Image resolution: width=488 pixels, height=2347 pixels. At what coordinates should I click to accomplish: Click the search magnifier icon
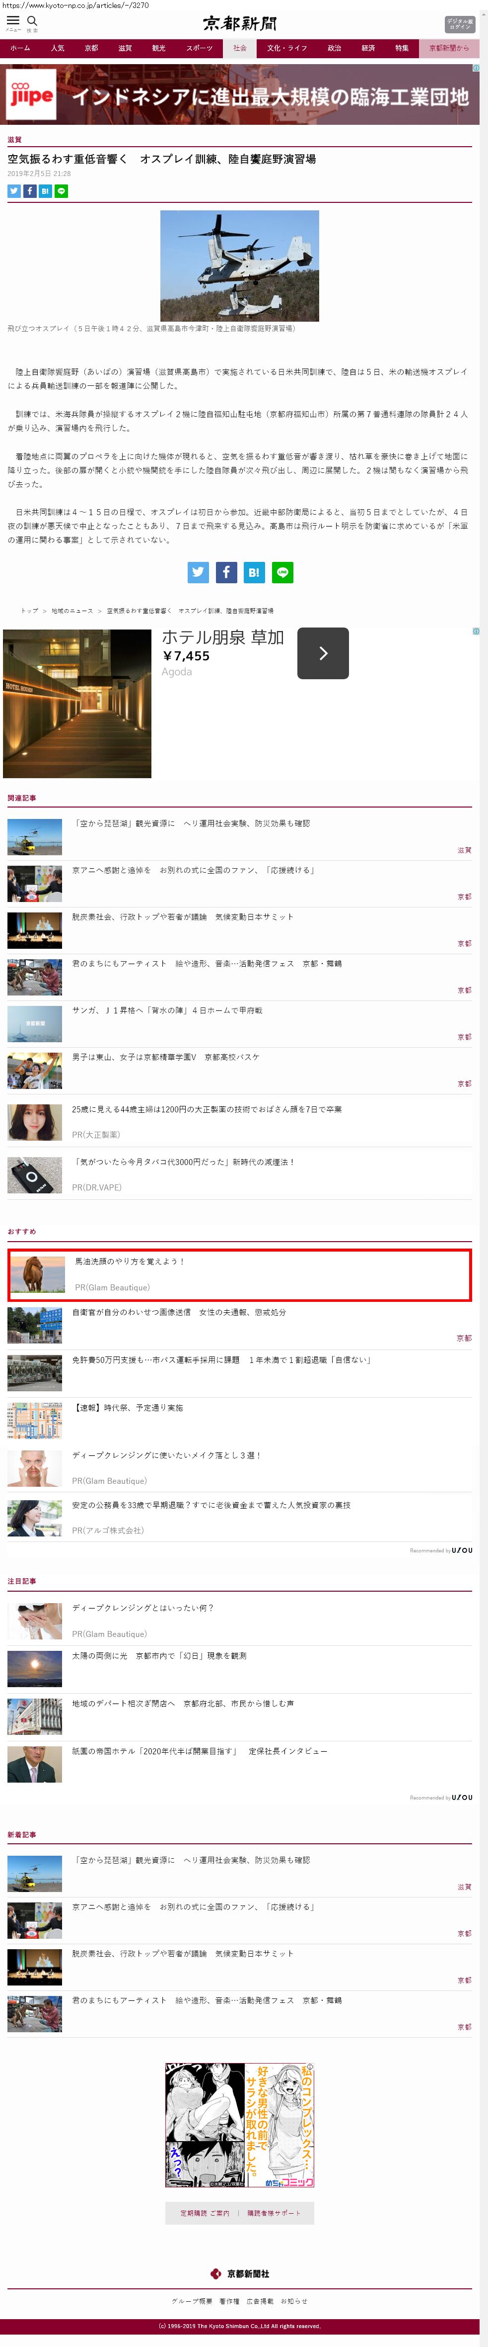coord(32,21)
